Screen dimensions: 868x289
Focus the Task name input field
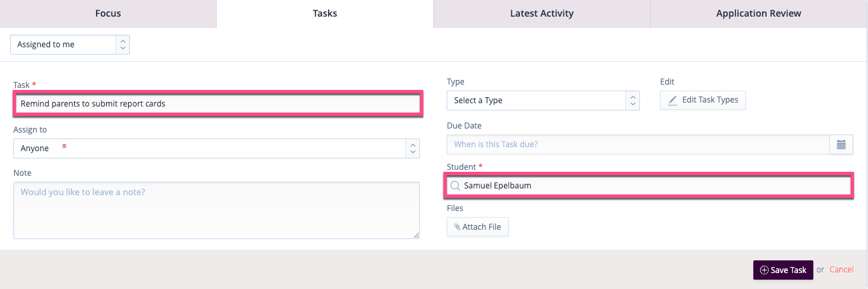tap(217, 104)
